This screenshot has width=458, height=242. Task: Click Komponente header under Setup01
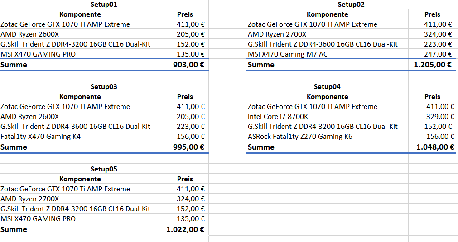point(80,14)
